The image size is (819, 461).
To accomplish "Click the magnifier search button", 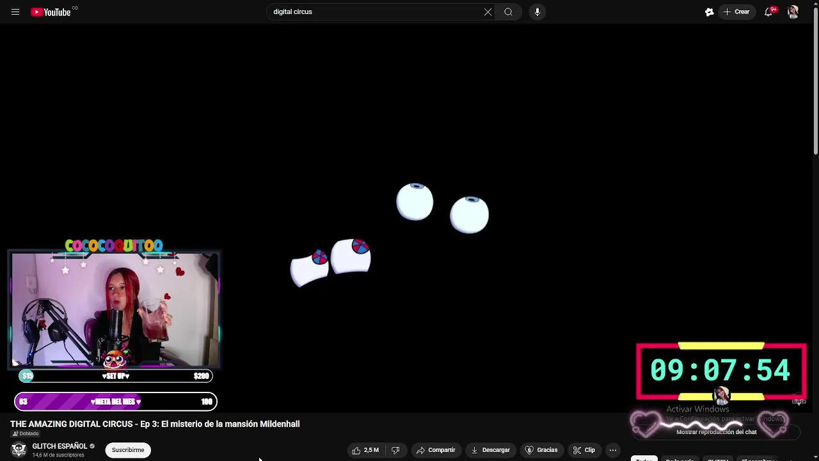I will coord(508,12).
